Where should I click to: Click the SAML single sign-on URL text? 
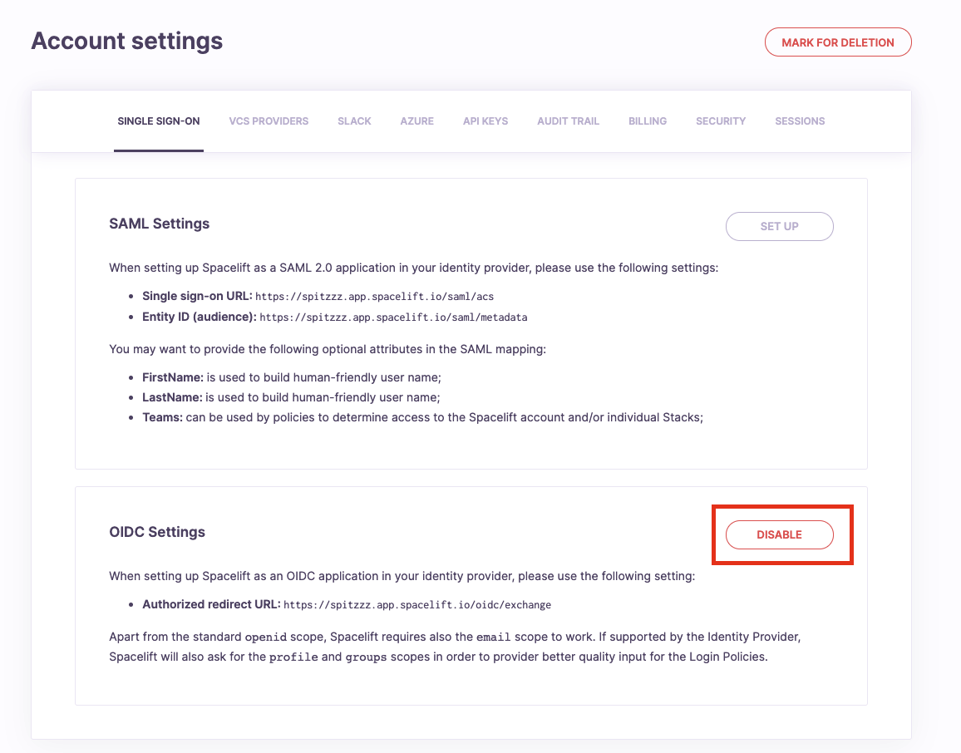click(x=374, y=297)
